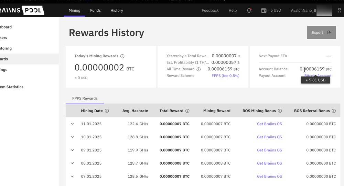The width and height of the screenshot is (344, 186).
Task: Click info icon beside Total Reward header
Action: click(187, 111)
